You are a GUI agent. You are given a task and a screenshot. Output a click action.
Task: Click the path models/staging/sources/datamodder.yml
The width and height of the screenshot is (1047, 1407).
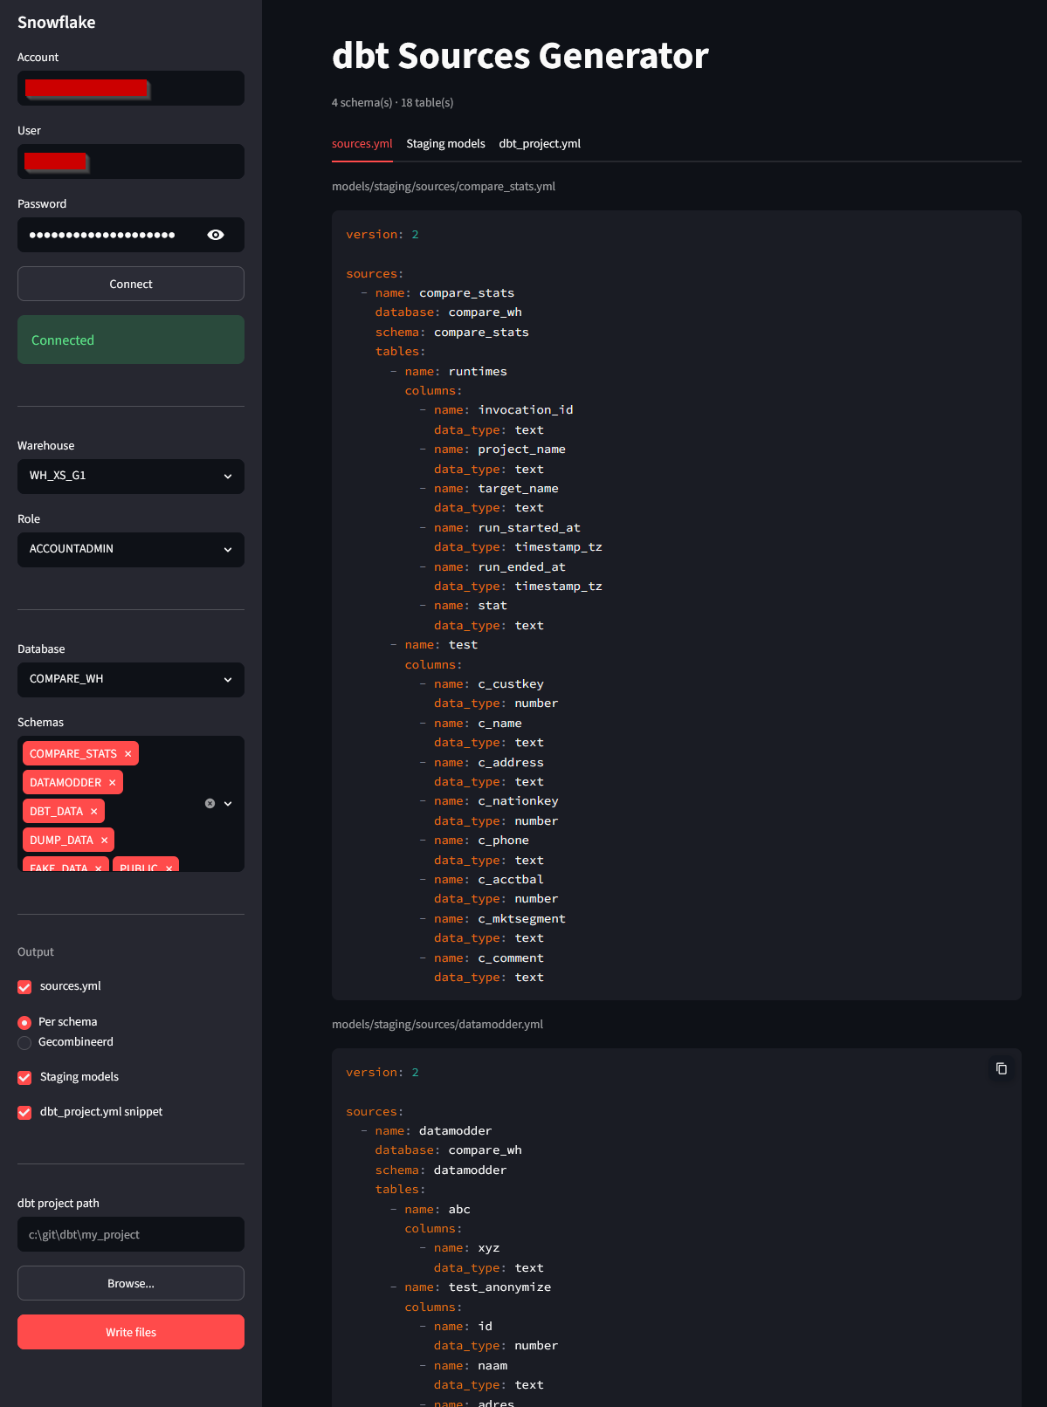437,1025
